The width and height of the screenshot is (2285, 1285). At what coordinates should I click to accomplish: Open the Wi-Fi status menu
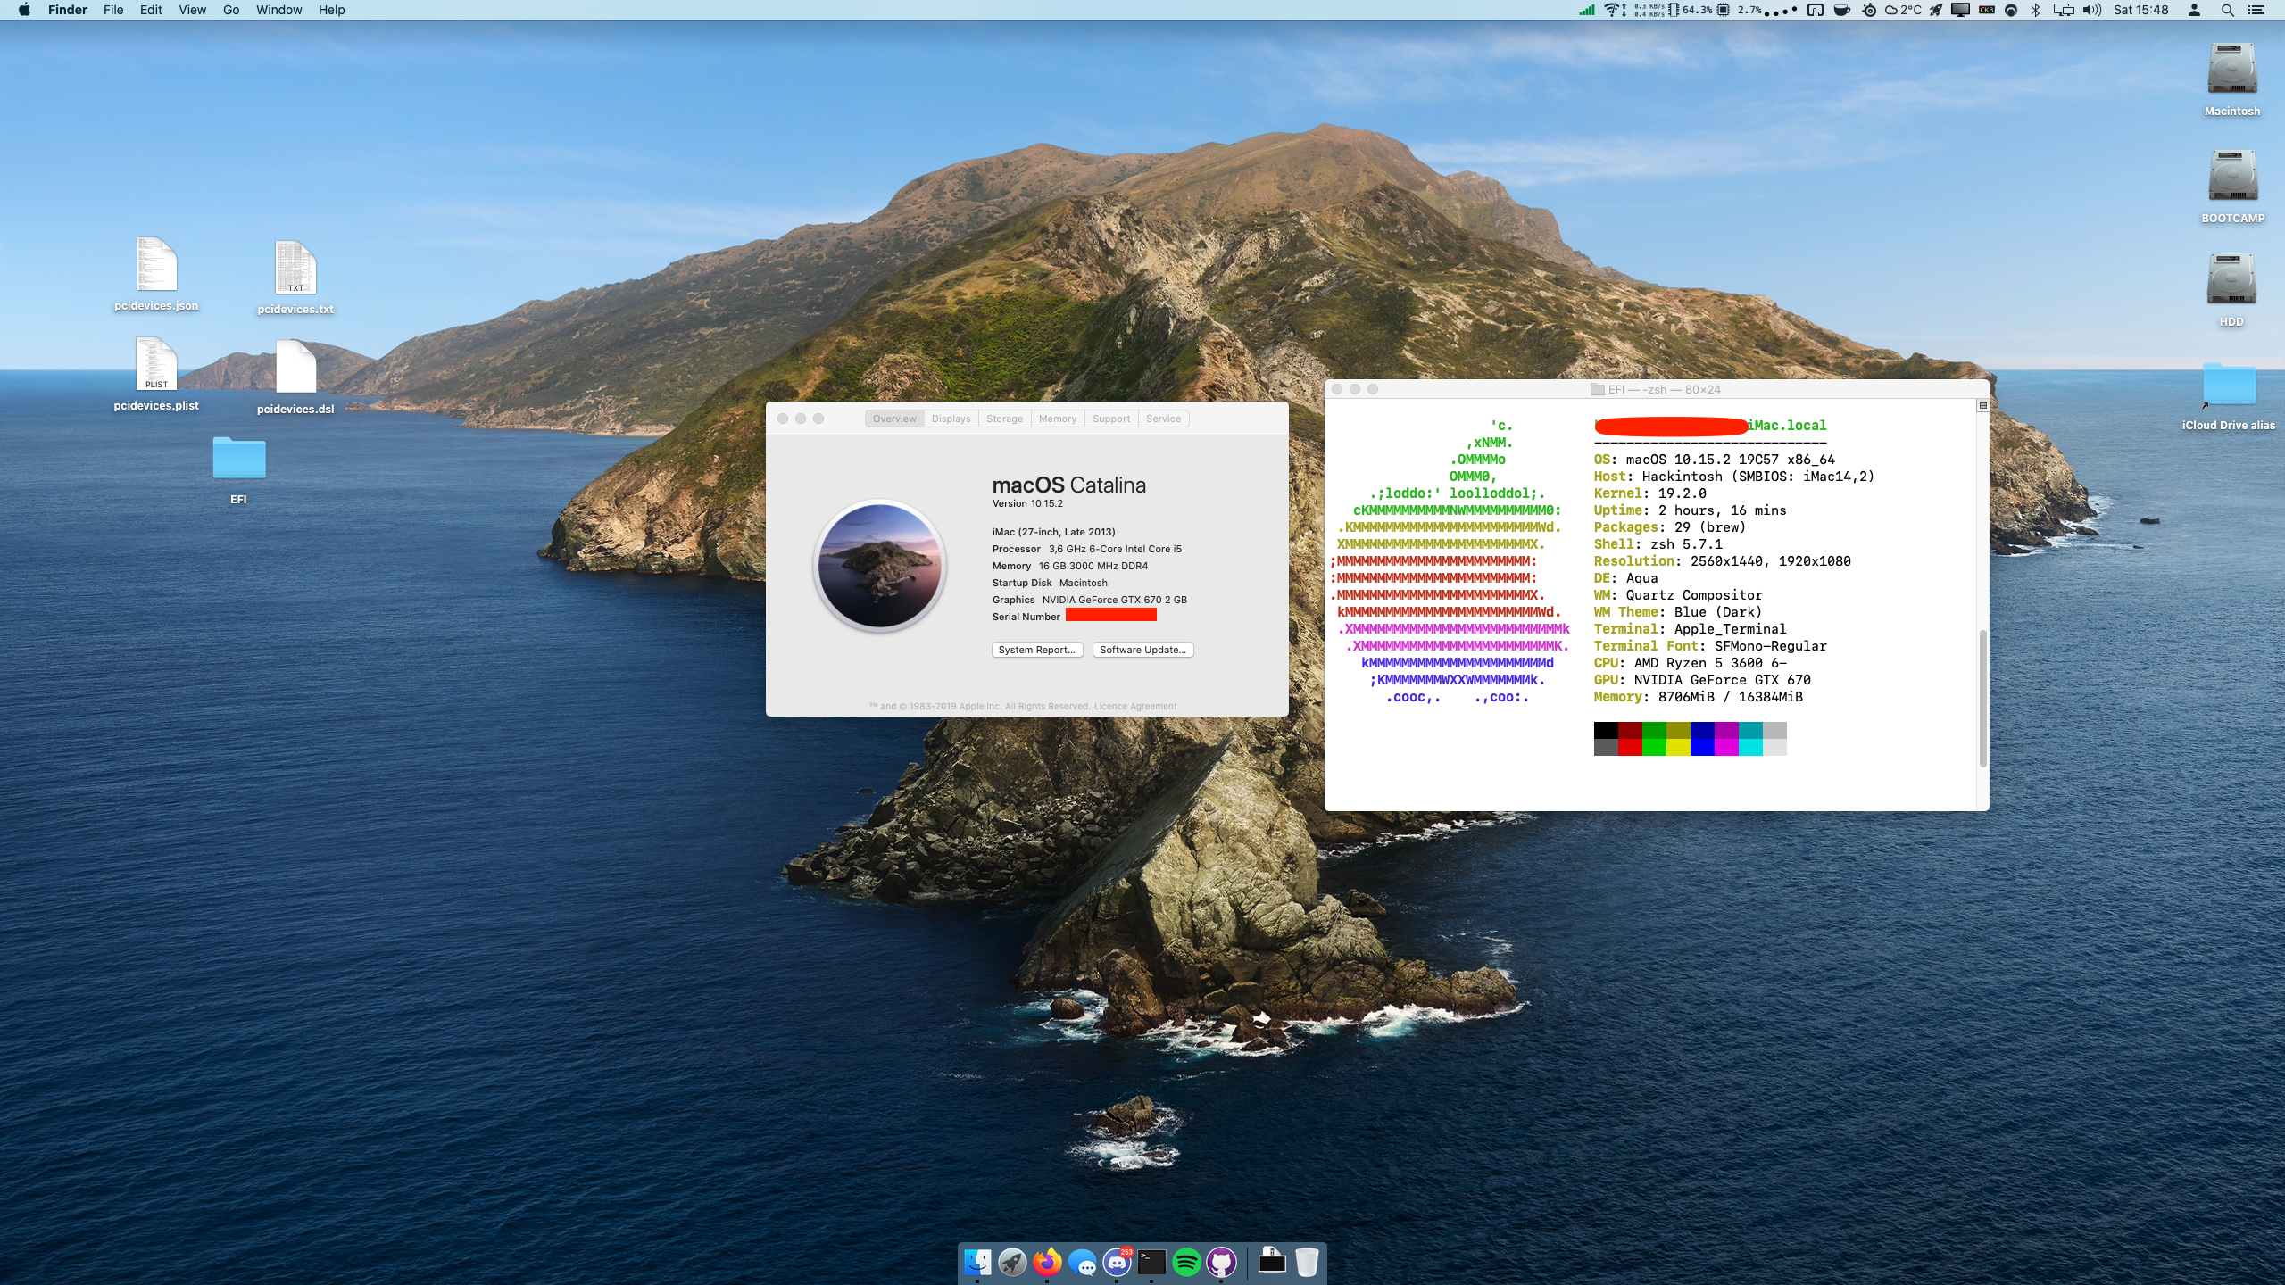coord(1612,10)
